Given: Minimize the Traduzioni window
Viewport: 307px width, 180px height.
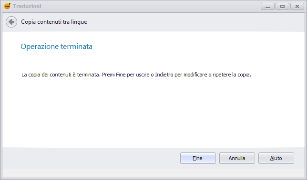Looking at the screenshot, I should coord(267,7).
